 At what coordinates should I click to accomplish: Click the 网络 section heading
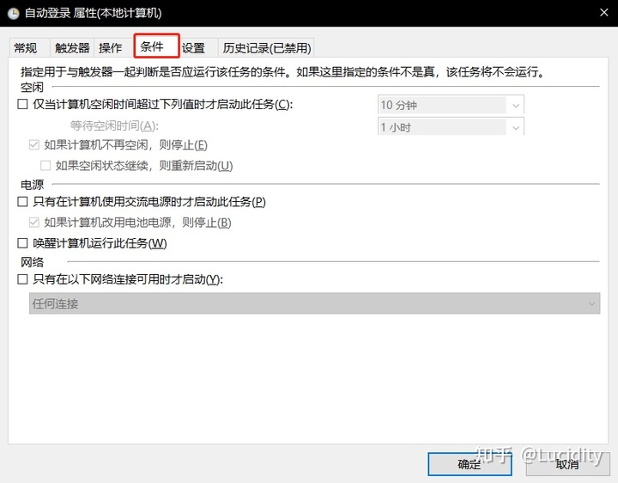[x=32, y=262]
